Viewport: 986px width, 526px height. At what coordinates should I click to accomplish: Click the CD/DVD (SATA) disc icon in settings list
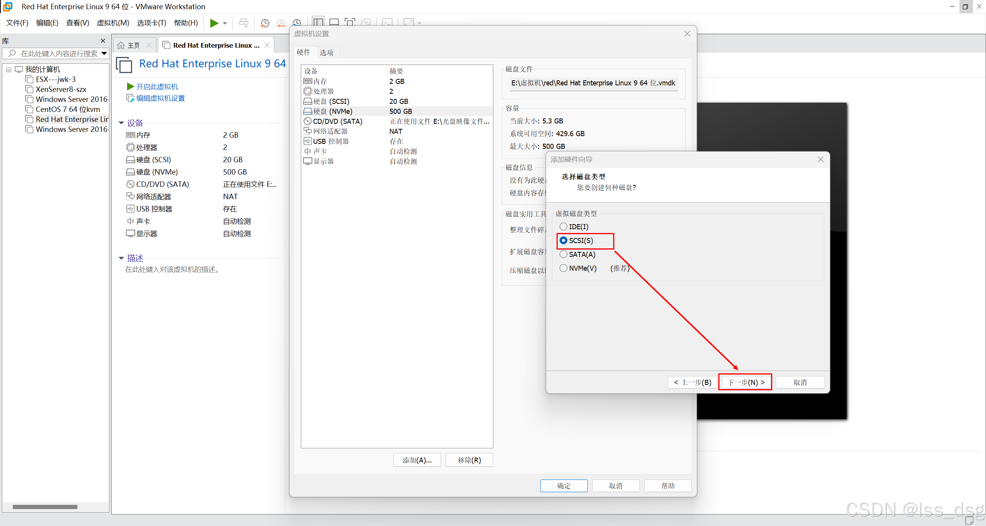[307, 121]
